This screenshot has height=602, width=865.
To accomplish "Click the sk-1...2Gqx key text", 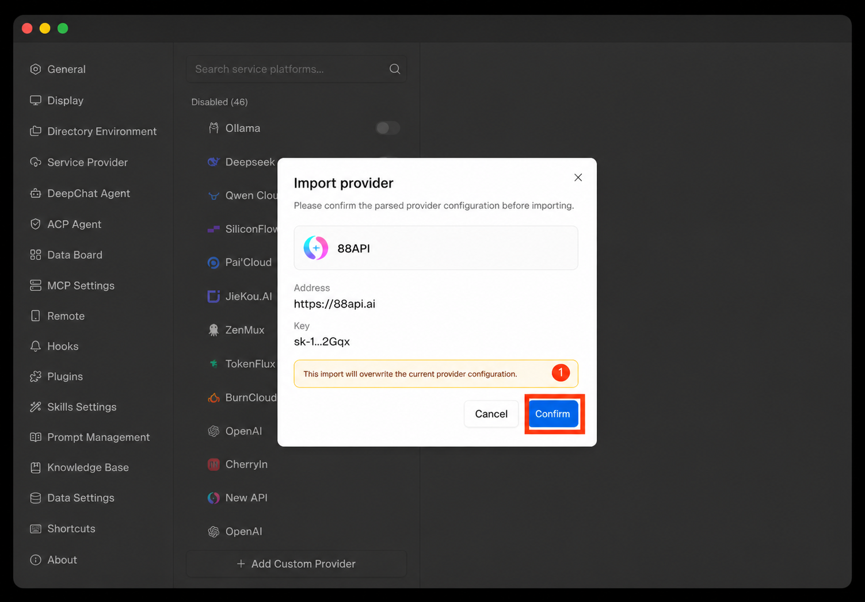I will [322, 342].
